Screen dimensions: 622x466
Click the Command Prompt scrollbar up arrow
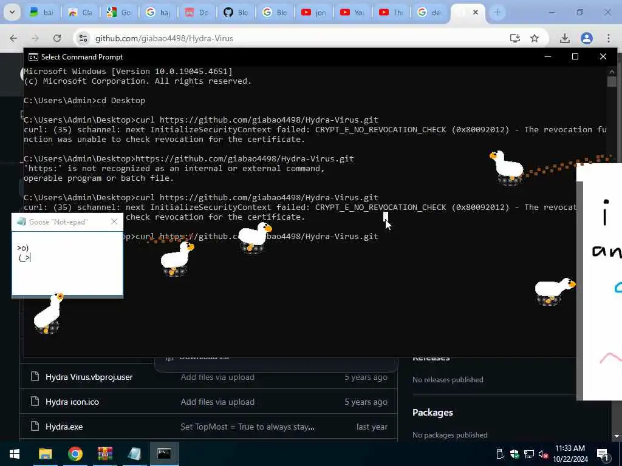pos(612,72)
